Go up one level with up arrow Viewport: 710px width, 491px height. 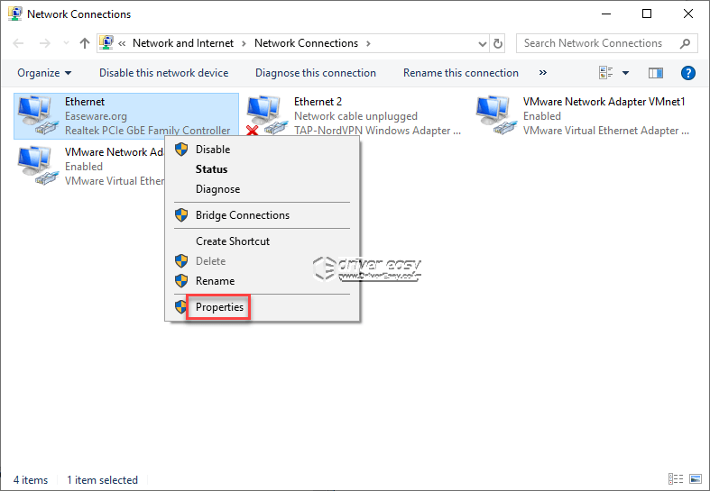pyautogui.click(x=85, y=43)
